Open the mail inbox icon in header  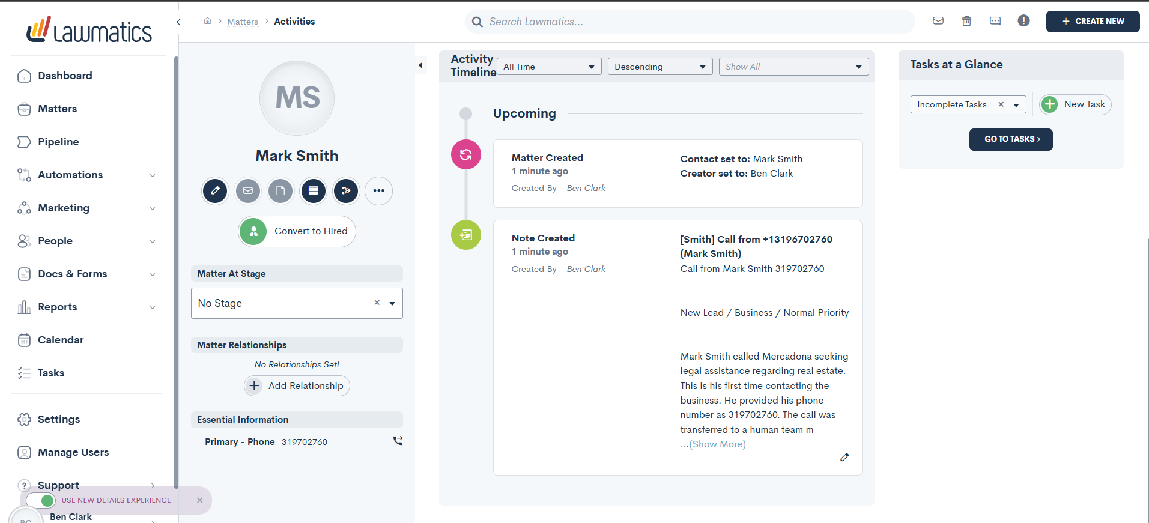938,21
